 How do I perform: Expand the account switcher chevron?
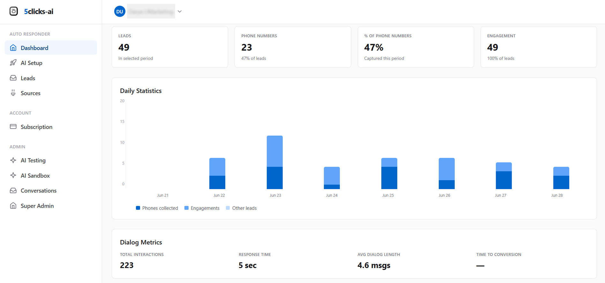click(180, 11)
